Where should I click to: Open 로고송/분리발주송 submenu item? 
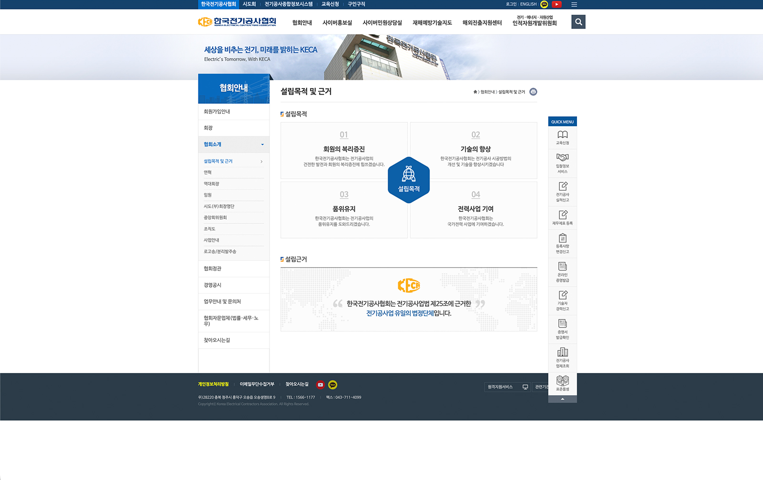click(x=234, y=251)
